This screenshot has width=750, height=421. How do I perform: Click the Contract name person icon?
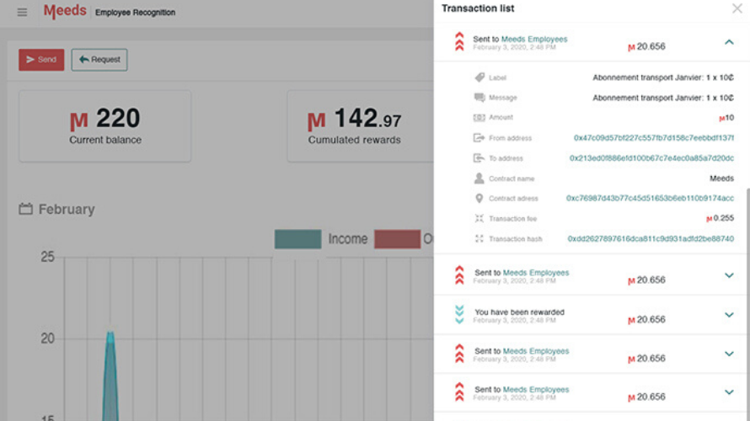479,179
